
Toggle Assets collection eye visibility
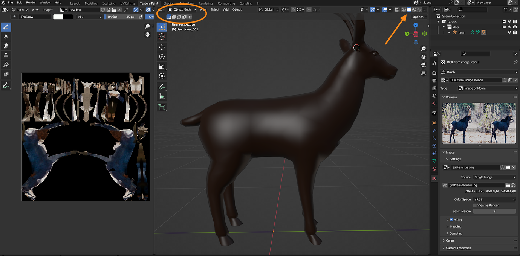tap(509, 21)
